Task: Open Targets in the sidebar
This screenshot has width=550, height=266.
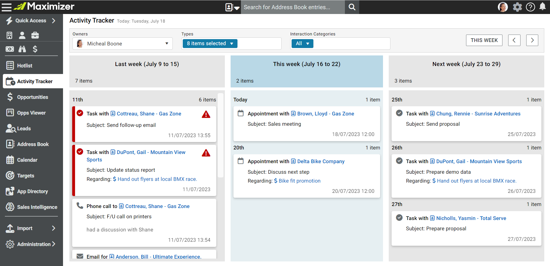Action: [x=32, y=175]
